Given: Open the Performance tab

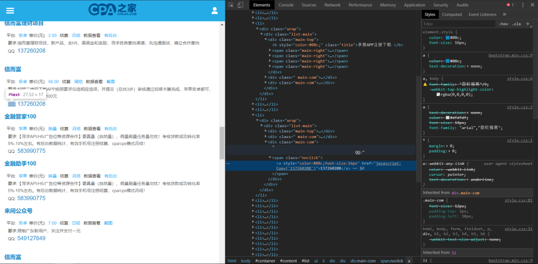Looking at the screenshot, I should (360, 5).
